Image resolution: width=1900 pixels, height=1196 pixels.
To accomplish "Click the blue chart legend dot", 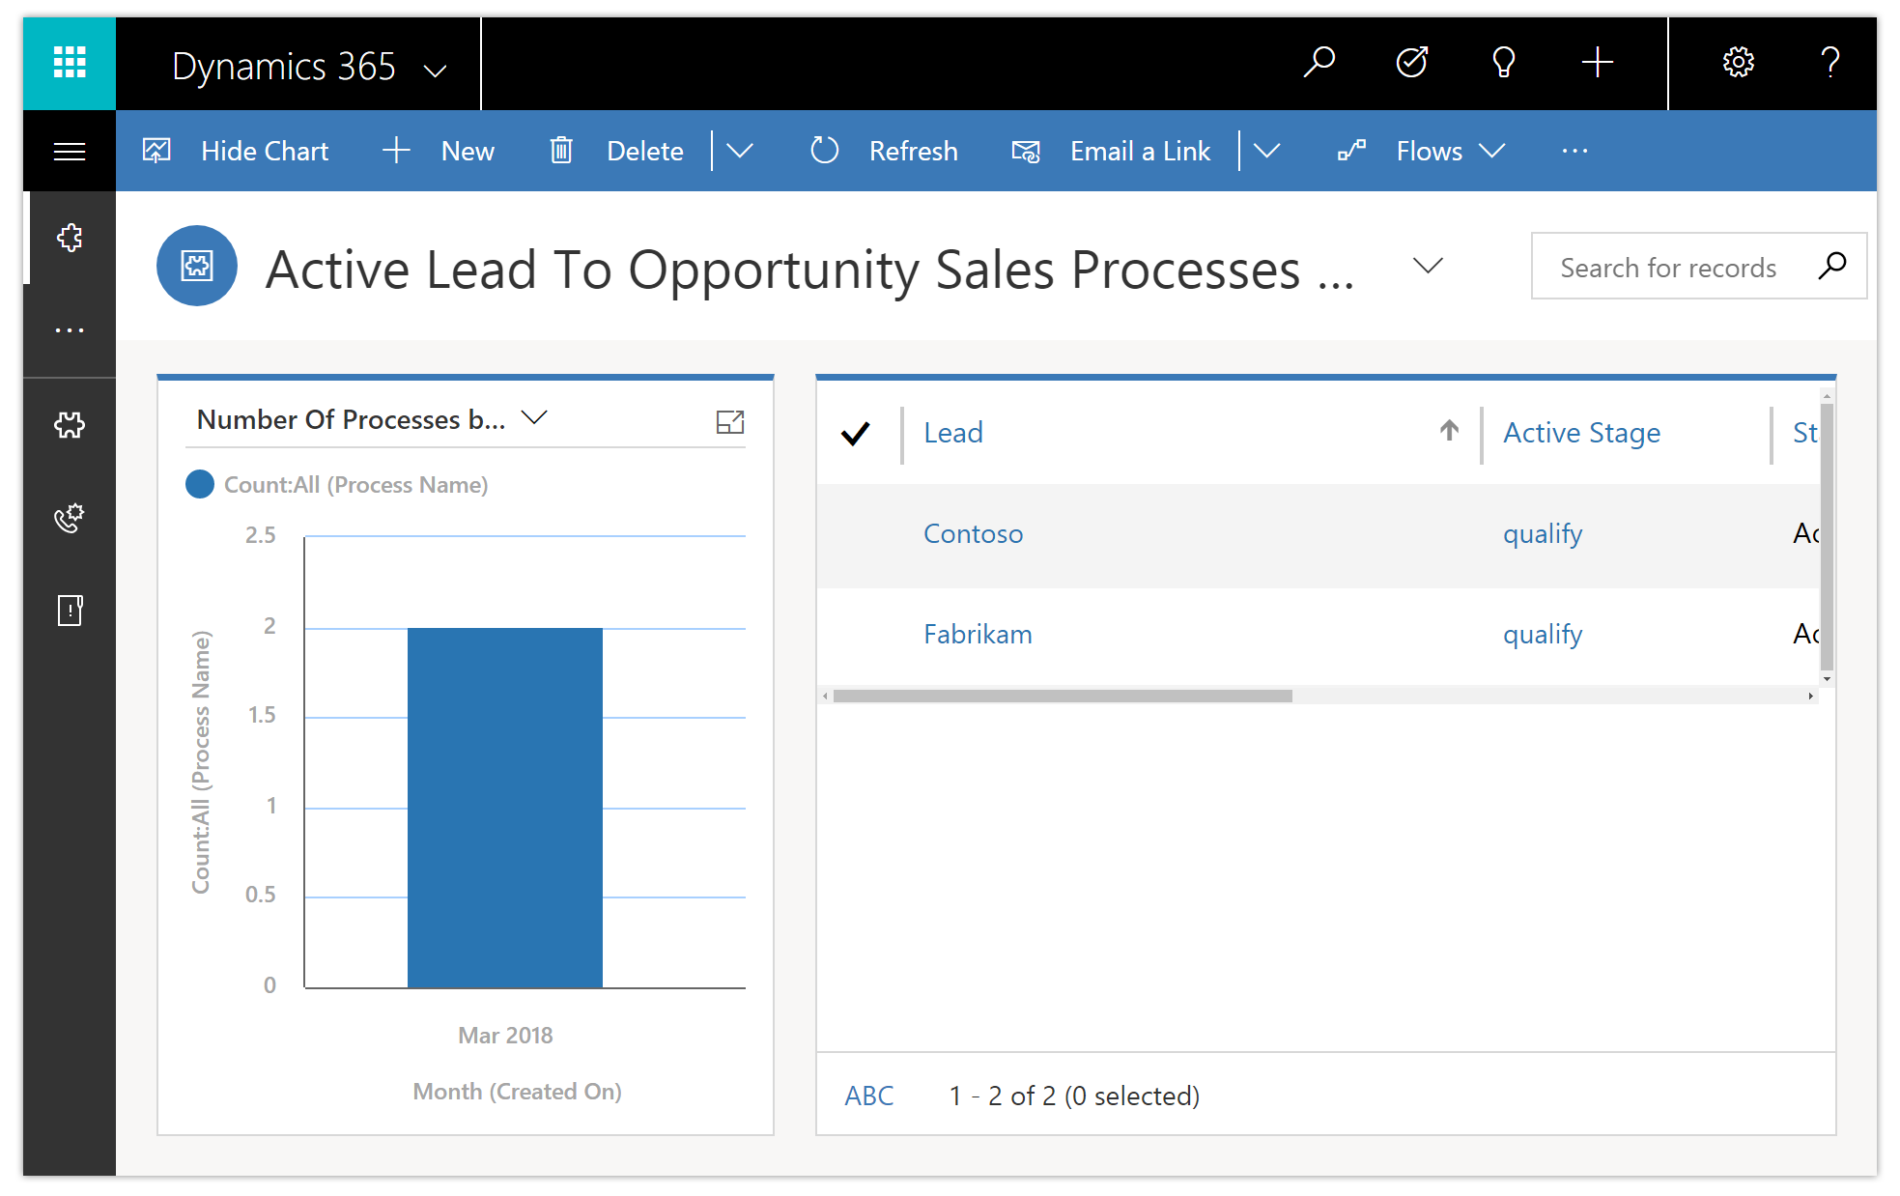I will point(200,484).
